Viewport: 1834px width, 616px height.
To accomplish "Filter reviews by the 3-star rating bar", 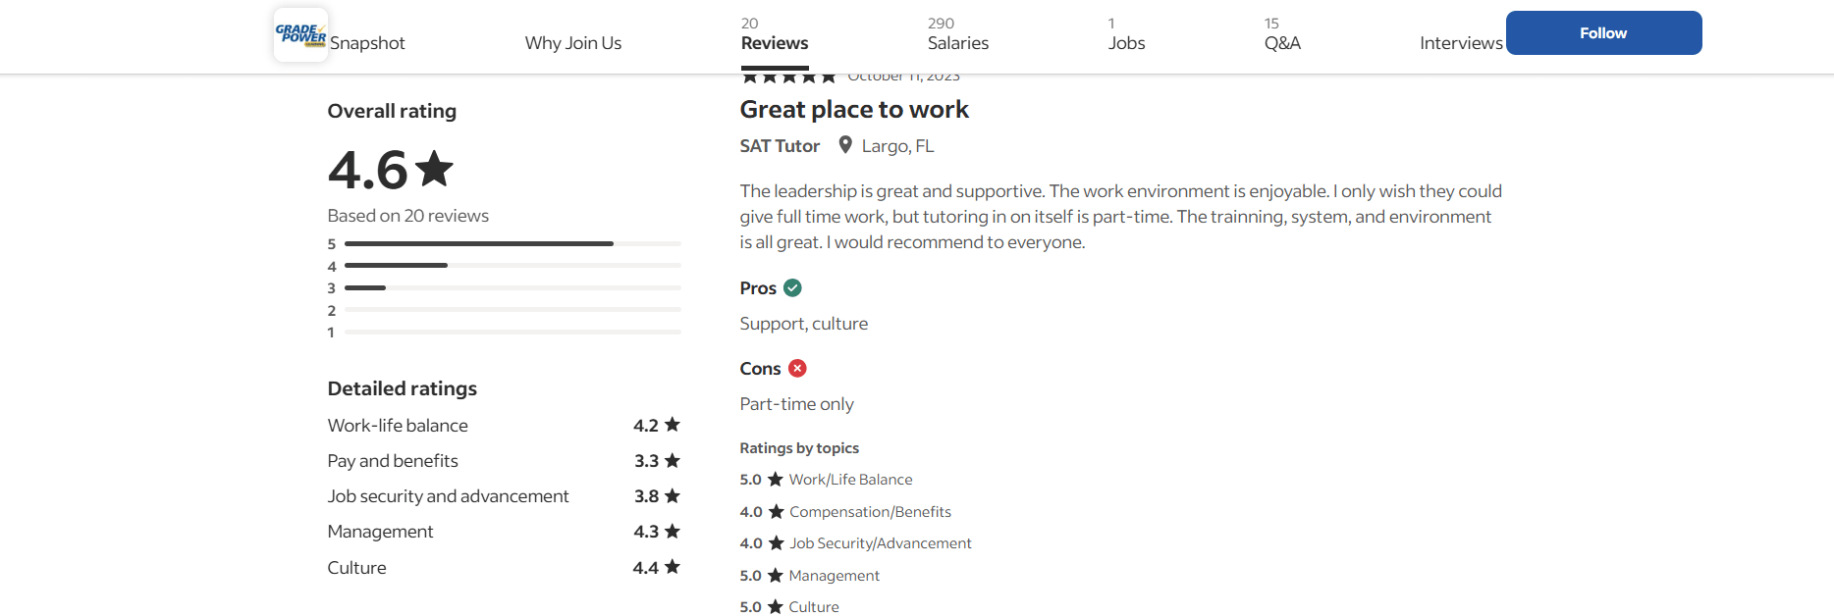I will tap(504, 288).
